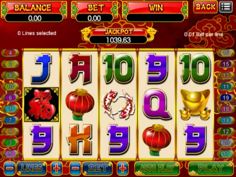Decrease the bet with the minus button
Viewport: 236px width, 177px height.
75,169
